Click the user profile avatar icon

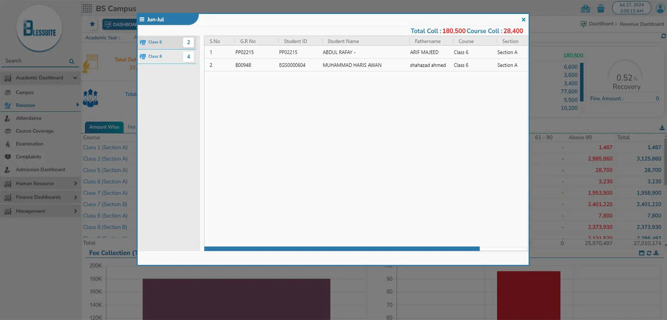pyautogui.click(x=660, y=8)
